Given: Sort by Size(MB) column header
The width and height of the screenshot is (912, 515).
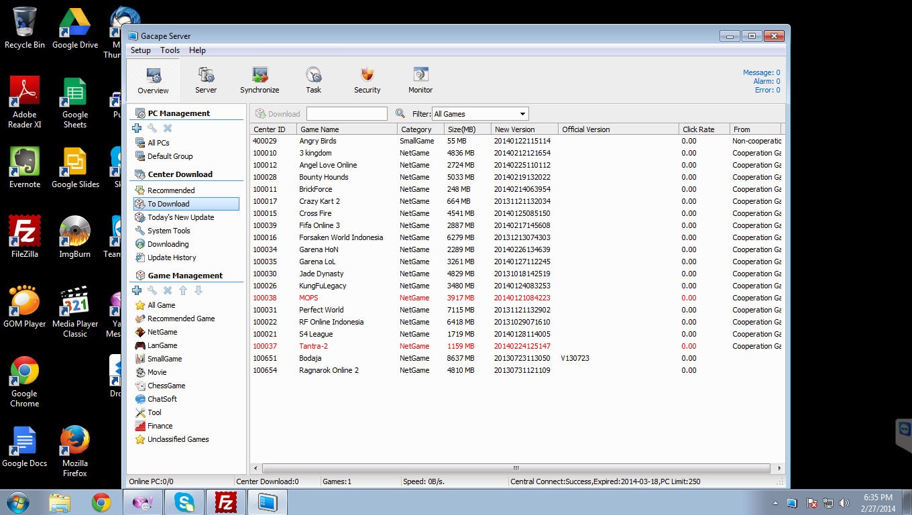Looking at the screenshot, I should click(467, 129).
